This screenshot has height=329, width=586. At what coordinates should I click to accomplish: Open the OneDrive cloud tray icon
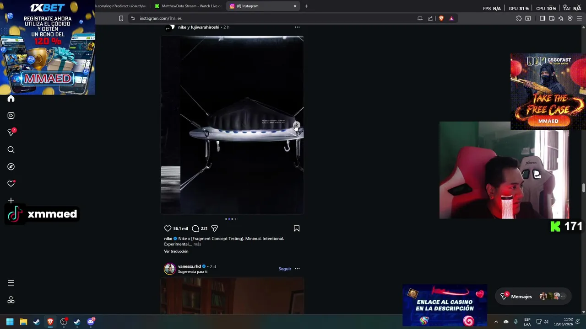[506, 322]
